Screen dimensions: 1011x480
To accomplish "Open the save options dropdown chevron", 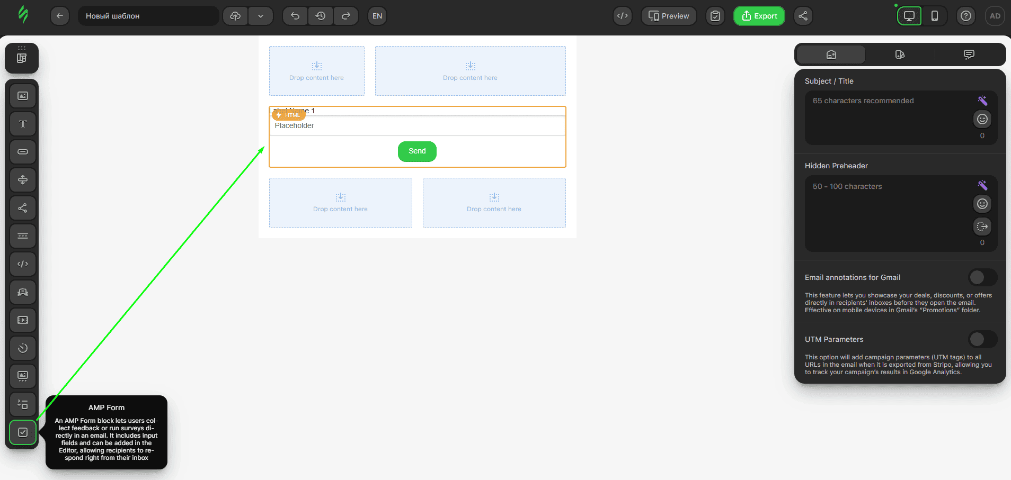I will tap(261, 16).
